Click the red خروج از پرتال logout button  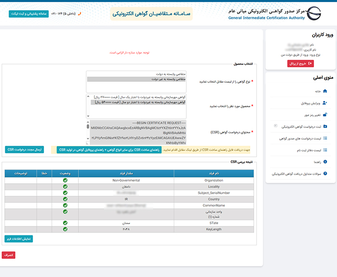pyautogui.click(x=300, y=63)
